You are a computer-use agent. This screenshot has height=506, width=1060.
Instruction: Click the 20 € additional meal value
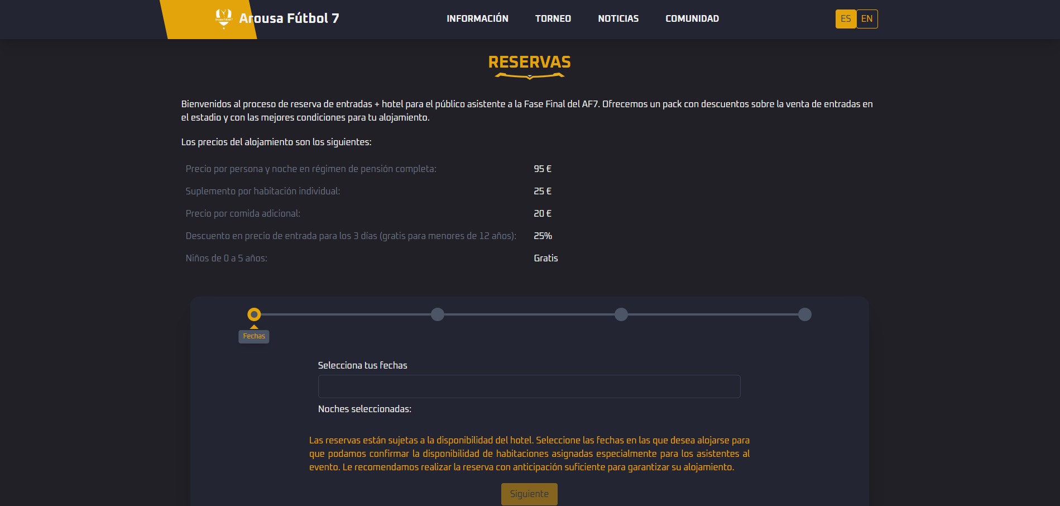pos(543,213)
